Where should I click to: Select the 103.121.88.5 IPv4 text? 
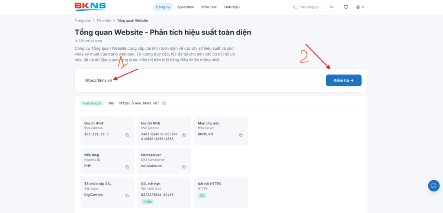[96, 134]
